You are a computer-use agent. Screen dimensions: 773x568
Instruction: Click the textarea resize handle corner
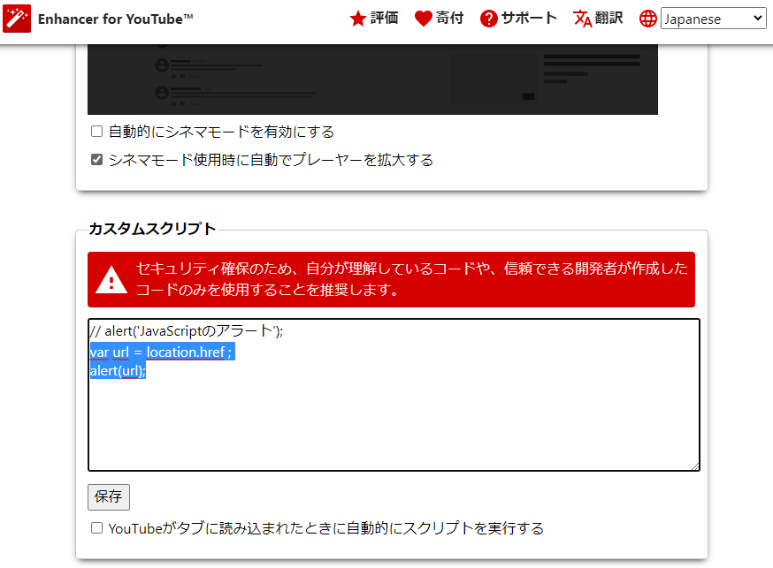tap(695, 466)
